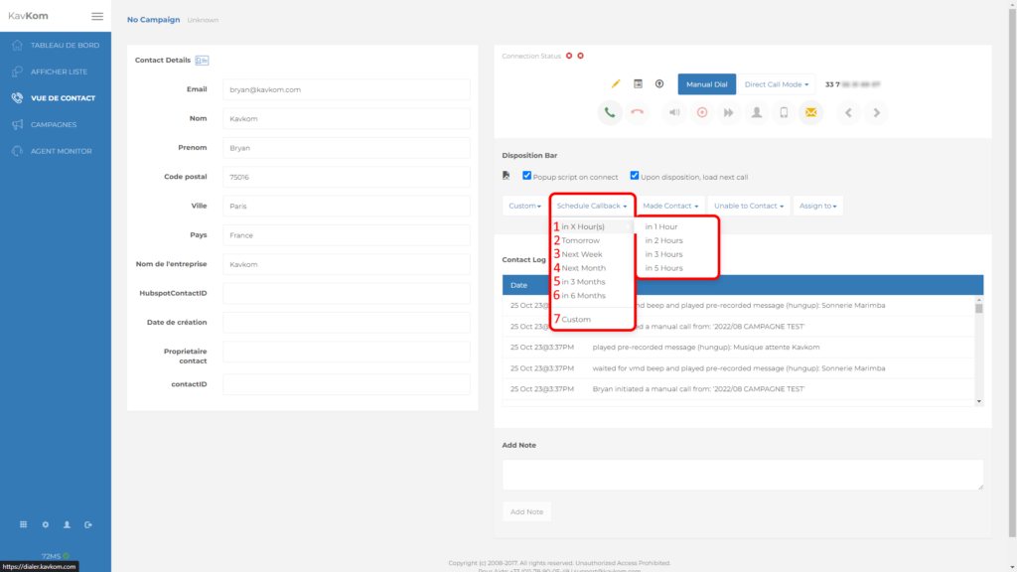Viewport: 1017px width, 572px height.
Task: Click the logout icon in the sidebar
Action: 88,524
